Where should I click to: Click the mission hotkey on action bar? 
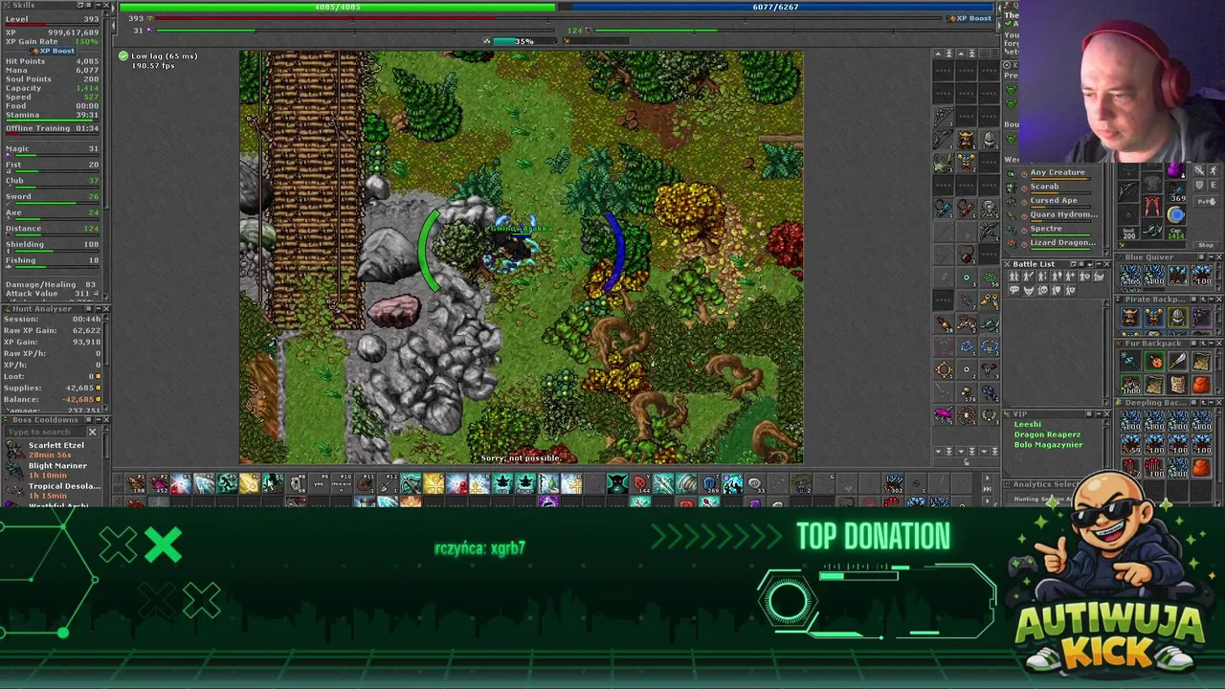click(342, 483)
